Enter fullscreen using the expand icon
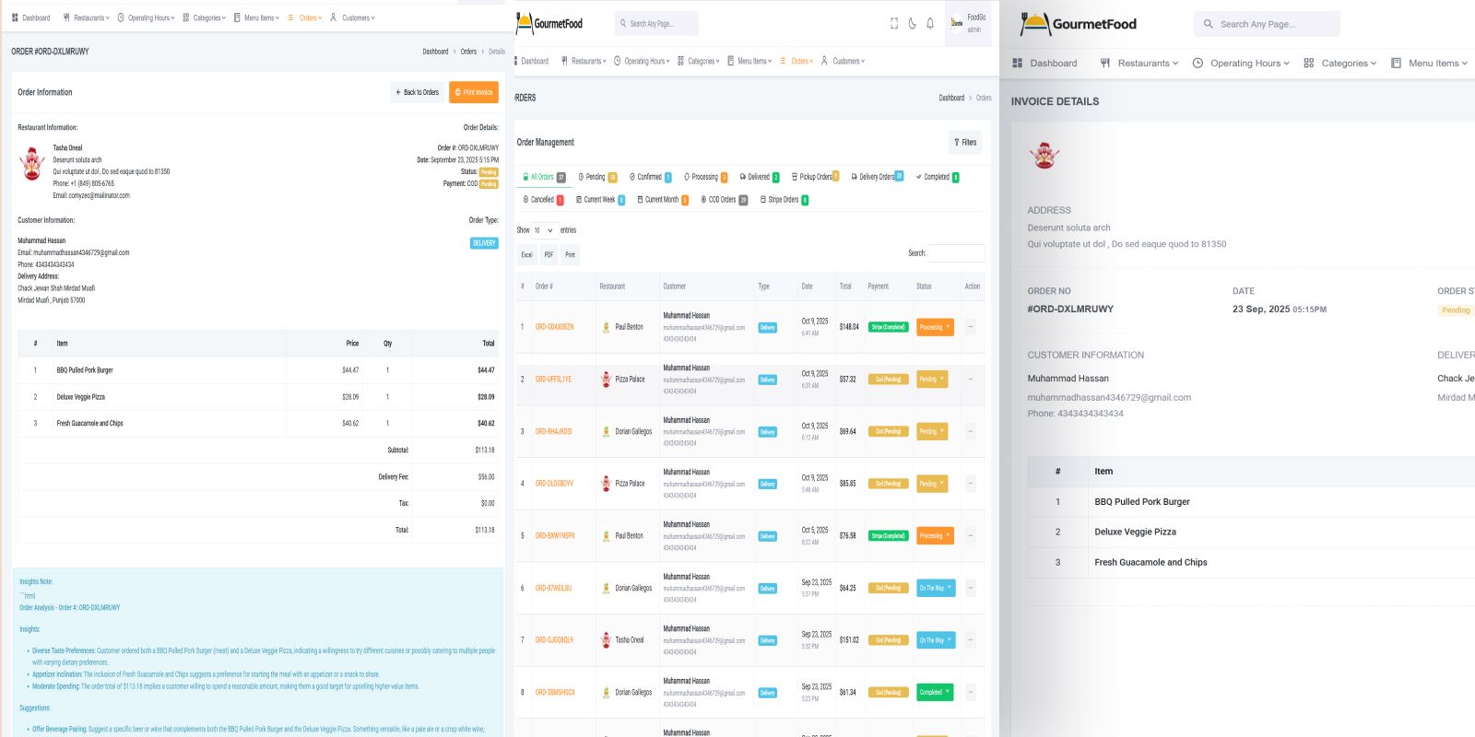This screenshot has width=1475, height=737. click(x=894, y=24)
